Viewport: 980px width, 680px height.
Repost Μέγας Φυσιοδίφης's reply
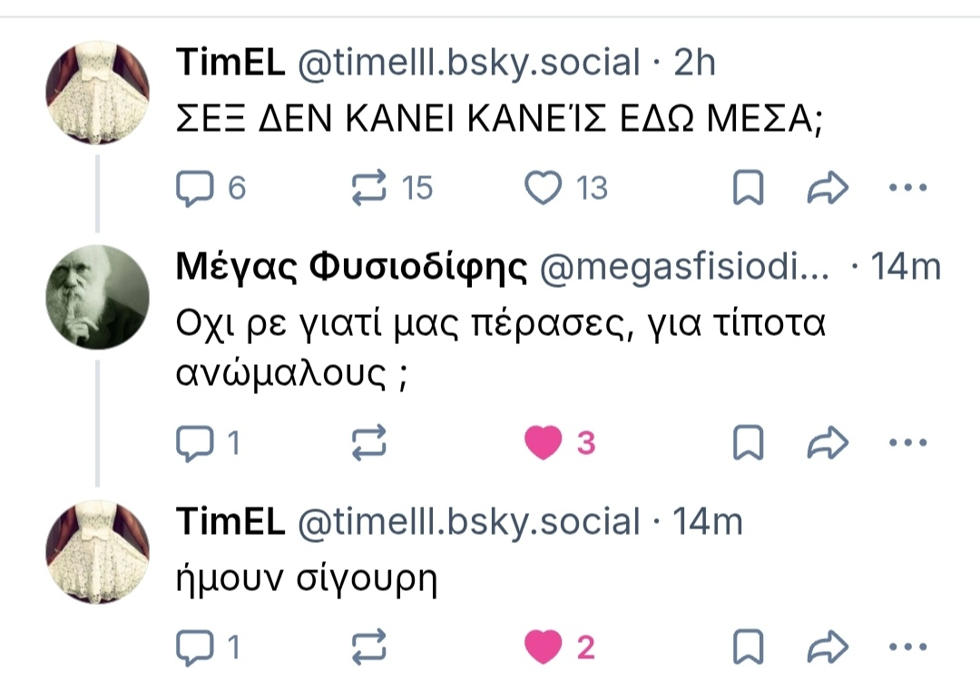coord(368,443)
